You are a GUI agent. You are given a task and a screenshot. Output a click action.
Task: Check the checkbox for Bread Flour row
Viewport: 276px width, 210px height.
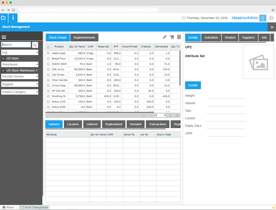(48, 58)
